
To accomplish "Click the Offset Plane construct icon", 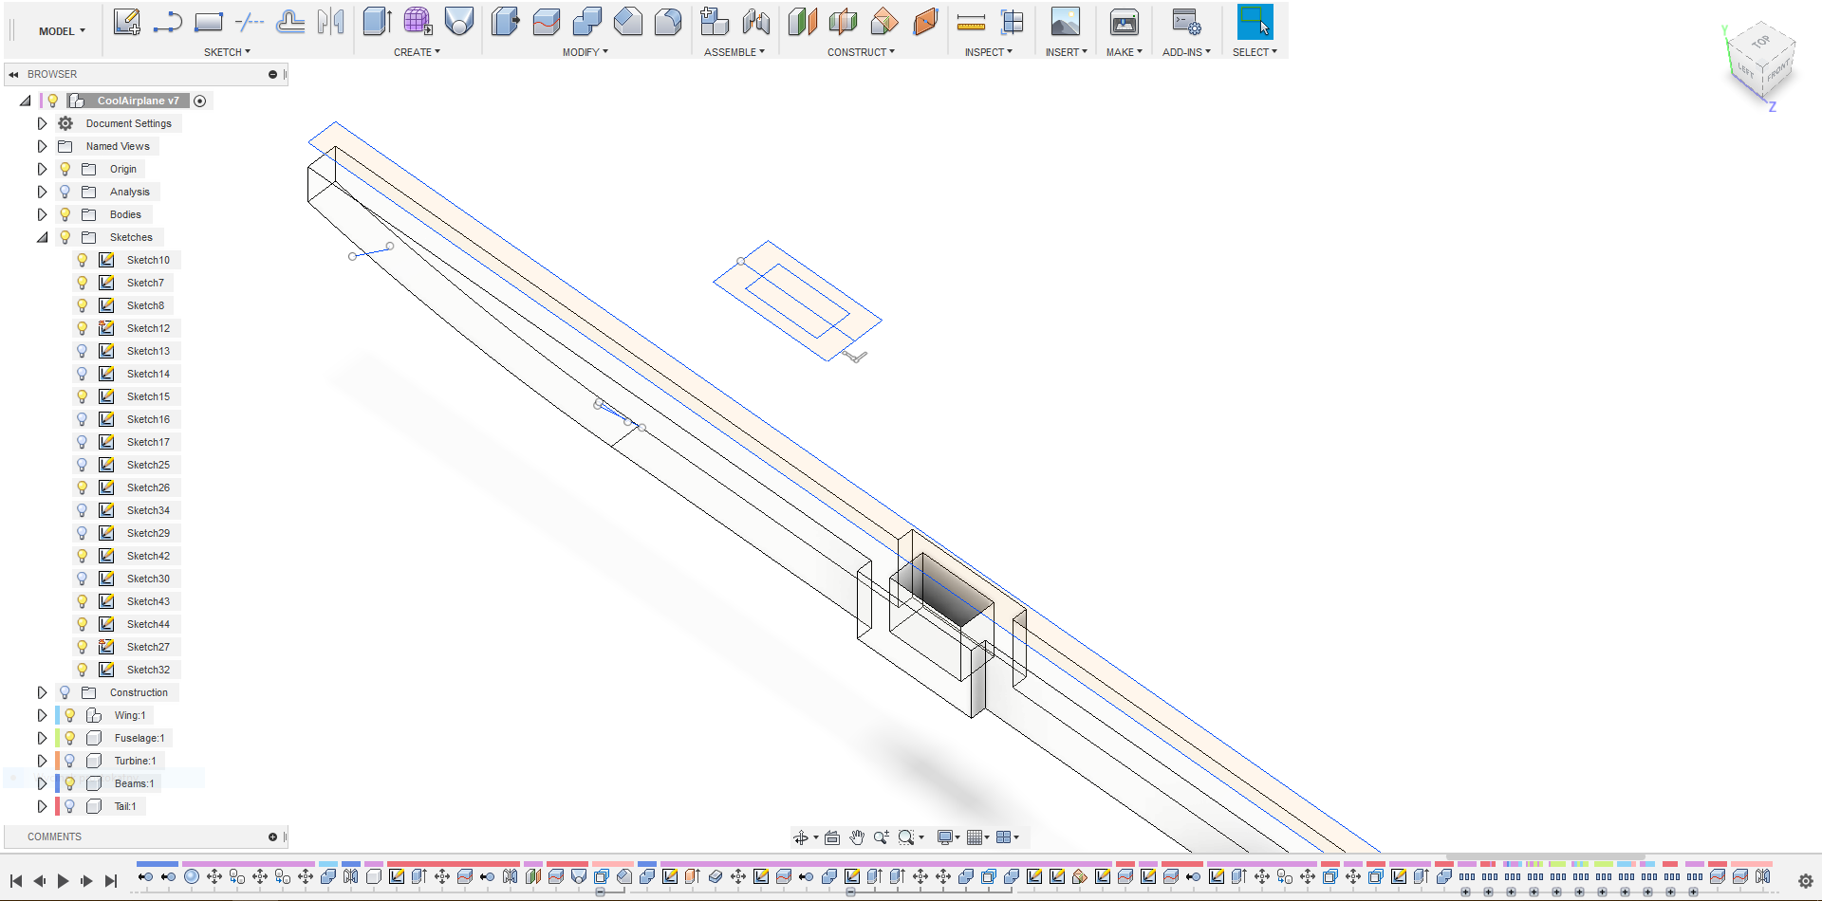I will click(803, 22).
